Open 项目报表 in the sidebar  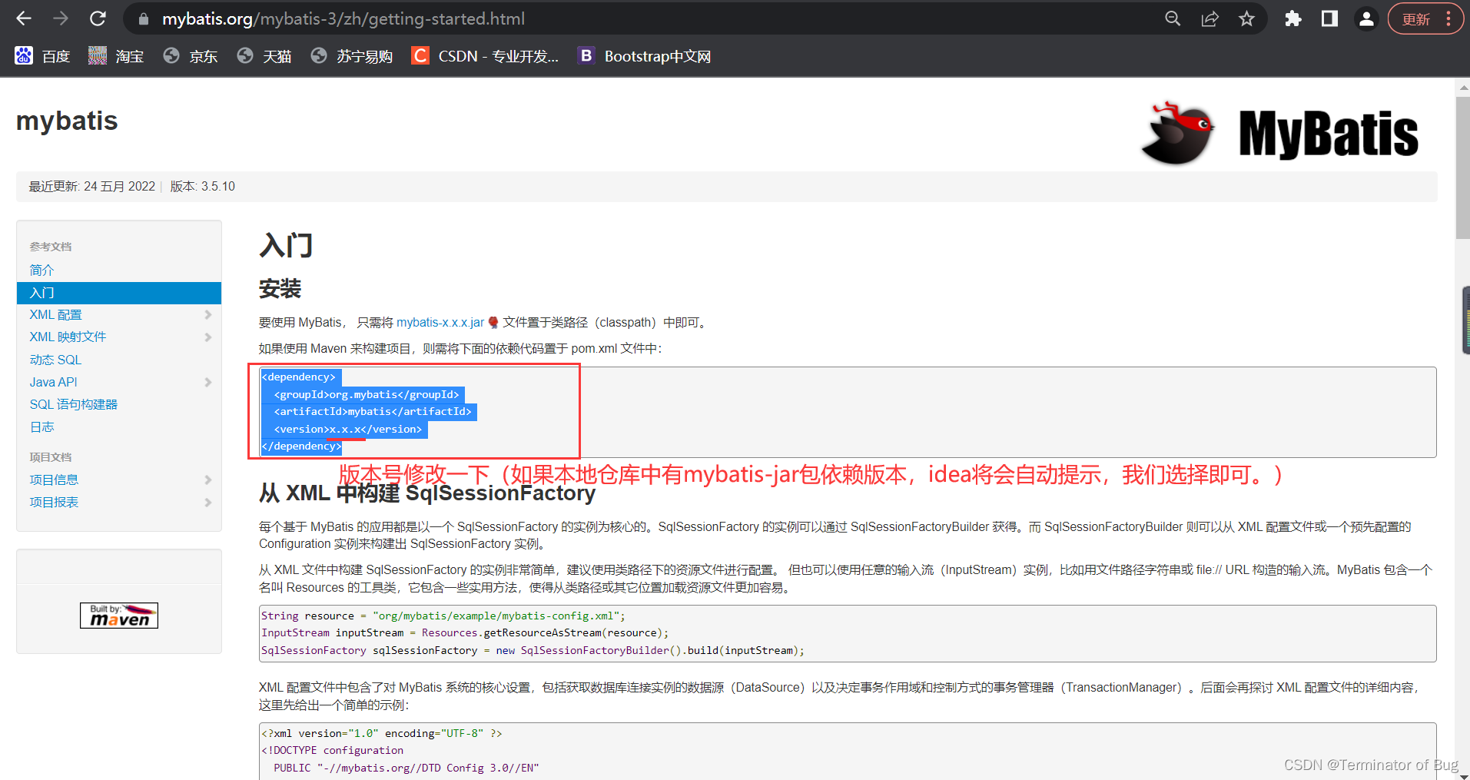click(x=54, y=502)
